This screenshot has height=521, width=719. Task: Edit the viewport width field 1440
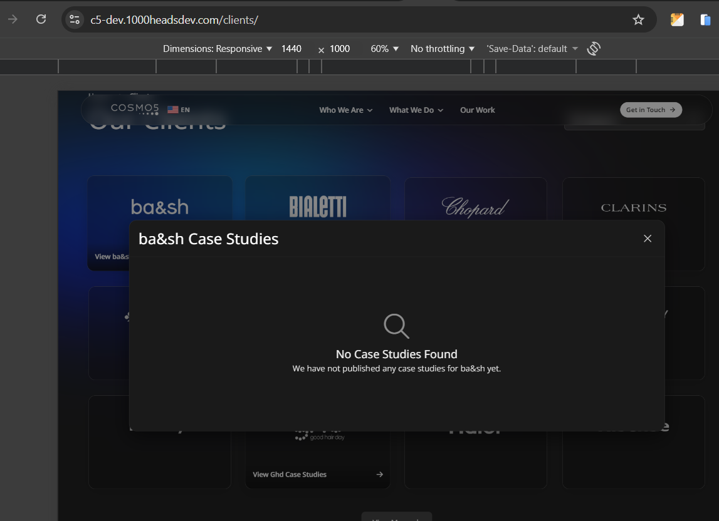coord(291,49)
